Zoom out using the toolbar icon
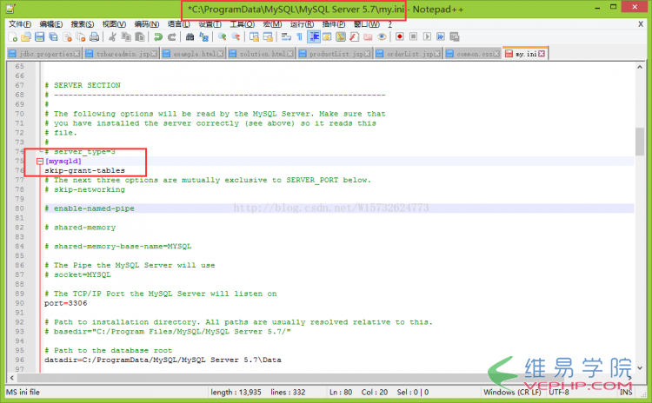The image size is (652, 403). pos(236,37)
